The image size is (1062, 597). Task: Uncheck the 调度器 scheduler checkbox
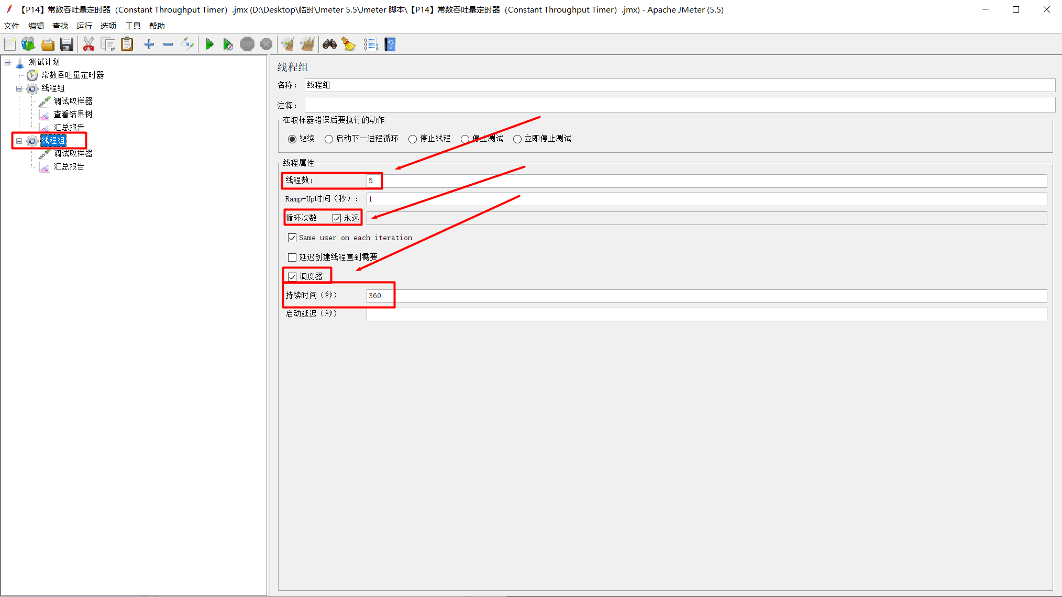point(292,277)
